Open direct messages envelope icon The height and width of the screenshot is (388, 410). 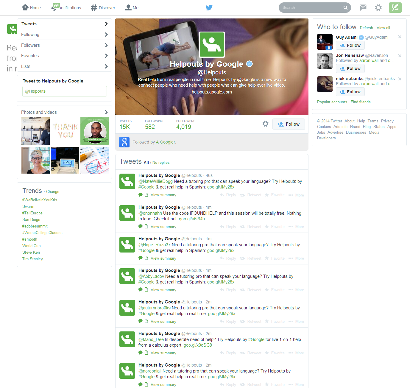[363, 7]
